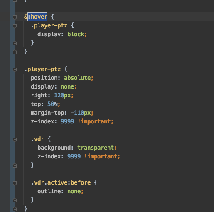Click the fold-end marker closing the .vdr block

[x=15, y=165]
